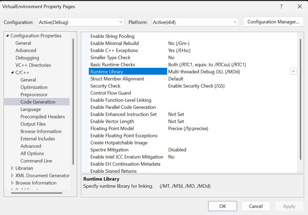Select the Control Flow Guard property

193,93
